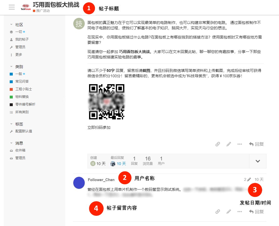This screenshot has height=226, width=279.
Task: Click Follower_Chen blue avatar
Action: 79,183
